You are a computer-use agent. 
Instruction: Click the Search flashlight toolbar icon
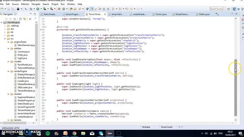80,9
